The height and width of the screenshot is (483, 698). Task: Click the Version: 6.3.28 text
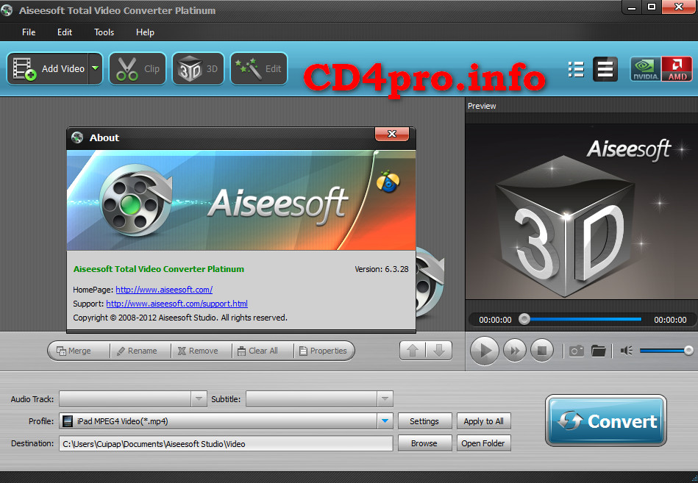tap(382, 269)
